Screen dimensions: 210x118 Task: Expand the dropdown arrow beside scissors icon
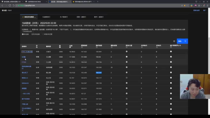tap(201, 6)
